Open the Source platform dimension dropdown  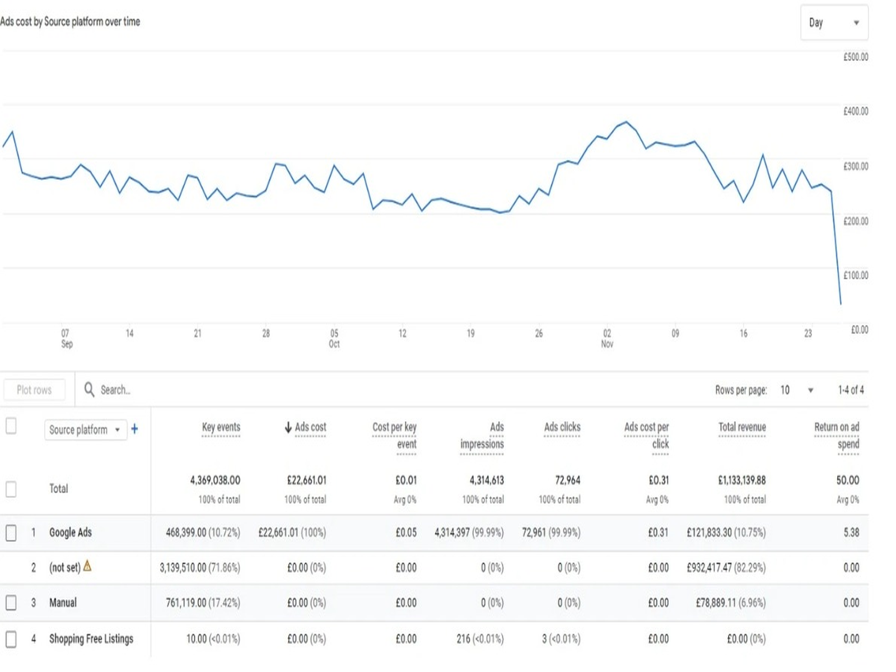(x=85, y=430)
